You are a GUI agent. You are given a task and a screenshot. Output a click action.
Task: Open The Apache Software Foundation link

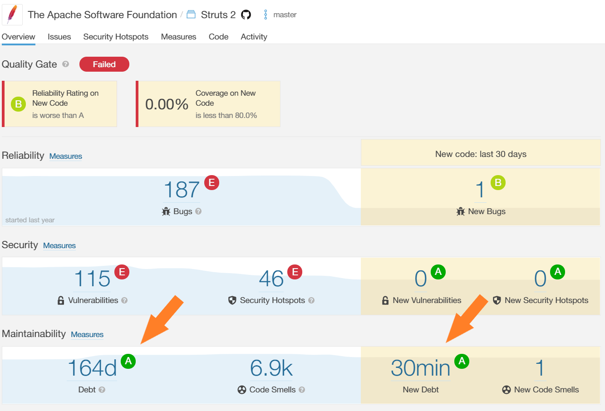(102, 15)
